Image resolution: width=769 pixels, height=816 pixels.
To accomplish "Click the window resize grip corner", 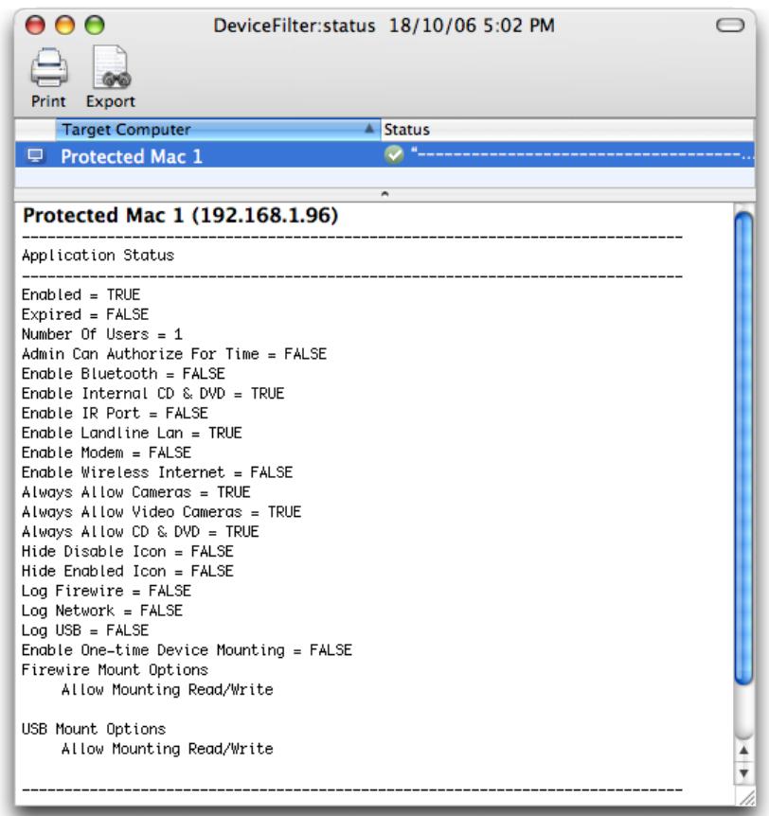I will [x=746, y=798].
